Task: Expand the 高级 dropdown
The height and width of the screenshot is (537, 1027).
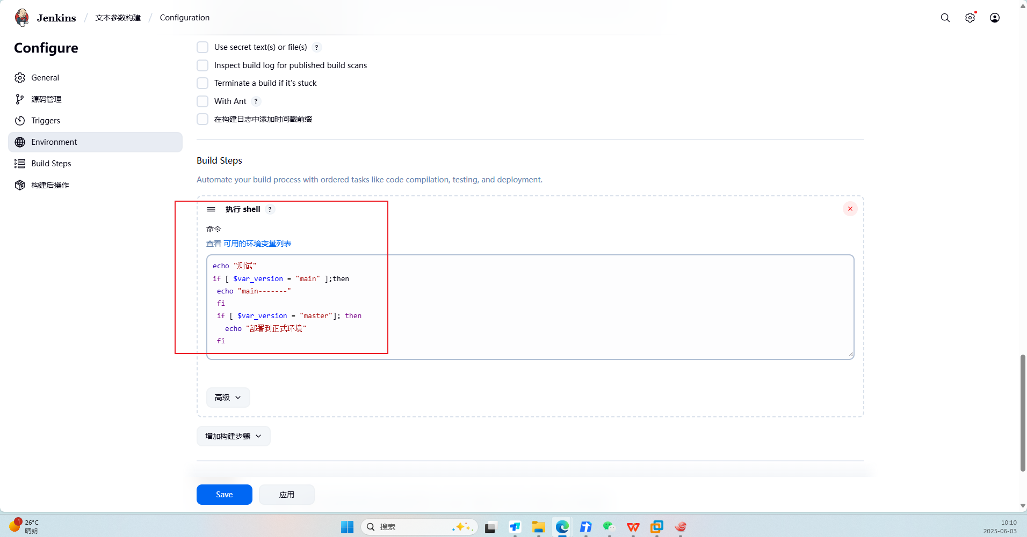Action: point(228,397)
